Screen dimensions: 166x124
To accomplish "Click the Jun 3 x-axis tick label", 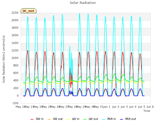I will [124, 107].
